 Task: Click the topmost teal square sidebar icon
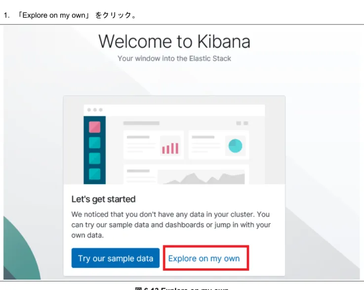(x=95, y=143)
